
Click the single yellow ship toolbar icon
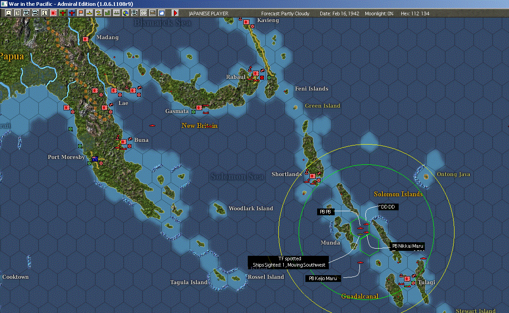click(x=89, y=13)
